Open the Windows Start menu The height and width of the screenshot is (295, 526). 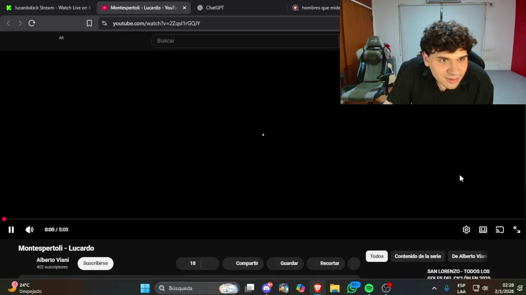(145, 288)
